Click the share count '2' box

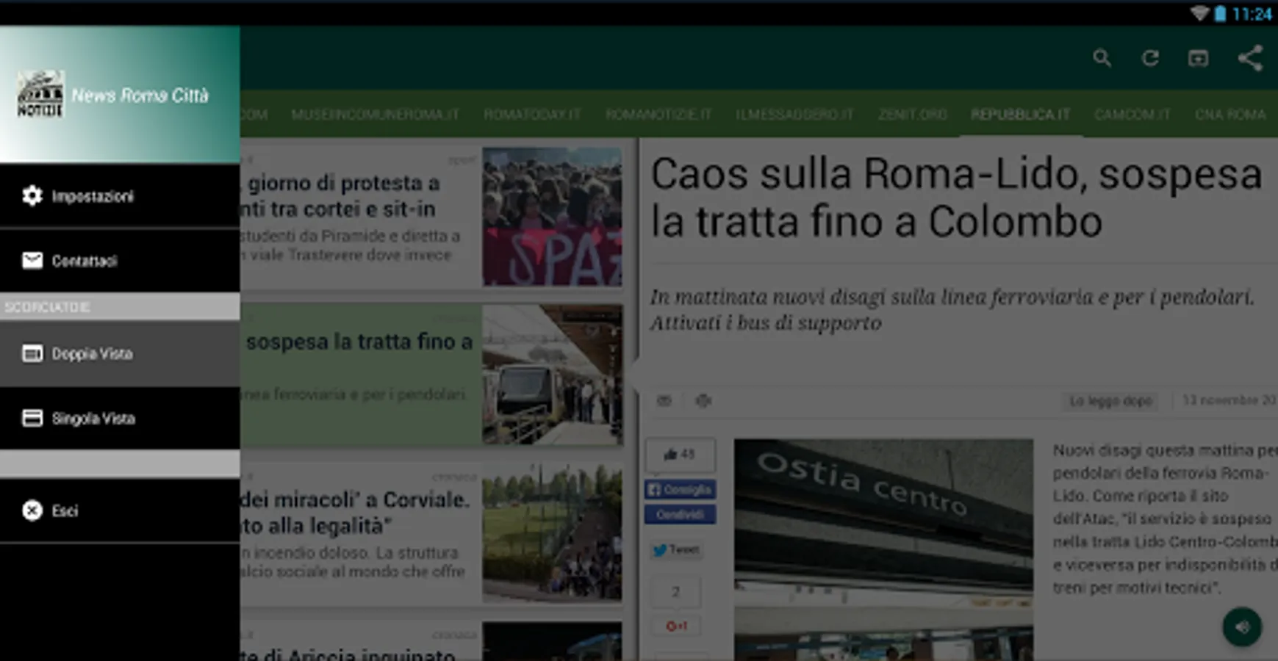pos(676,592)
